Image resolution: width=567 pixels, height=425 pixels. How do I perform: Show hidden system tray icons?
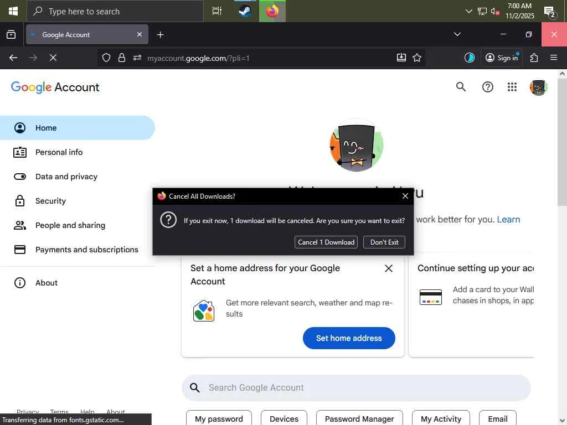[x=468, y=11]
